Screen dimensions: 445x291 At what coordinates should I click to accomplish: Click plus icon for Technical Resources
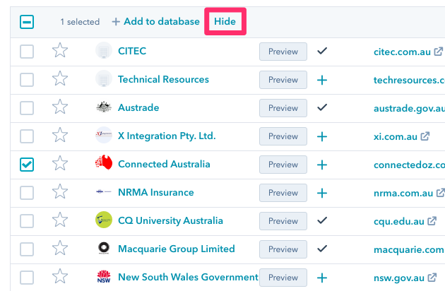tap(322, 80)
